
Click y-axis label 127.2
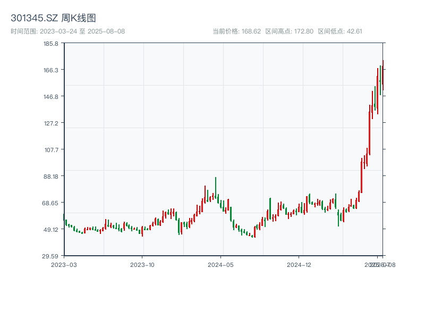[x=51, y=123]
